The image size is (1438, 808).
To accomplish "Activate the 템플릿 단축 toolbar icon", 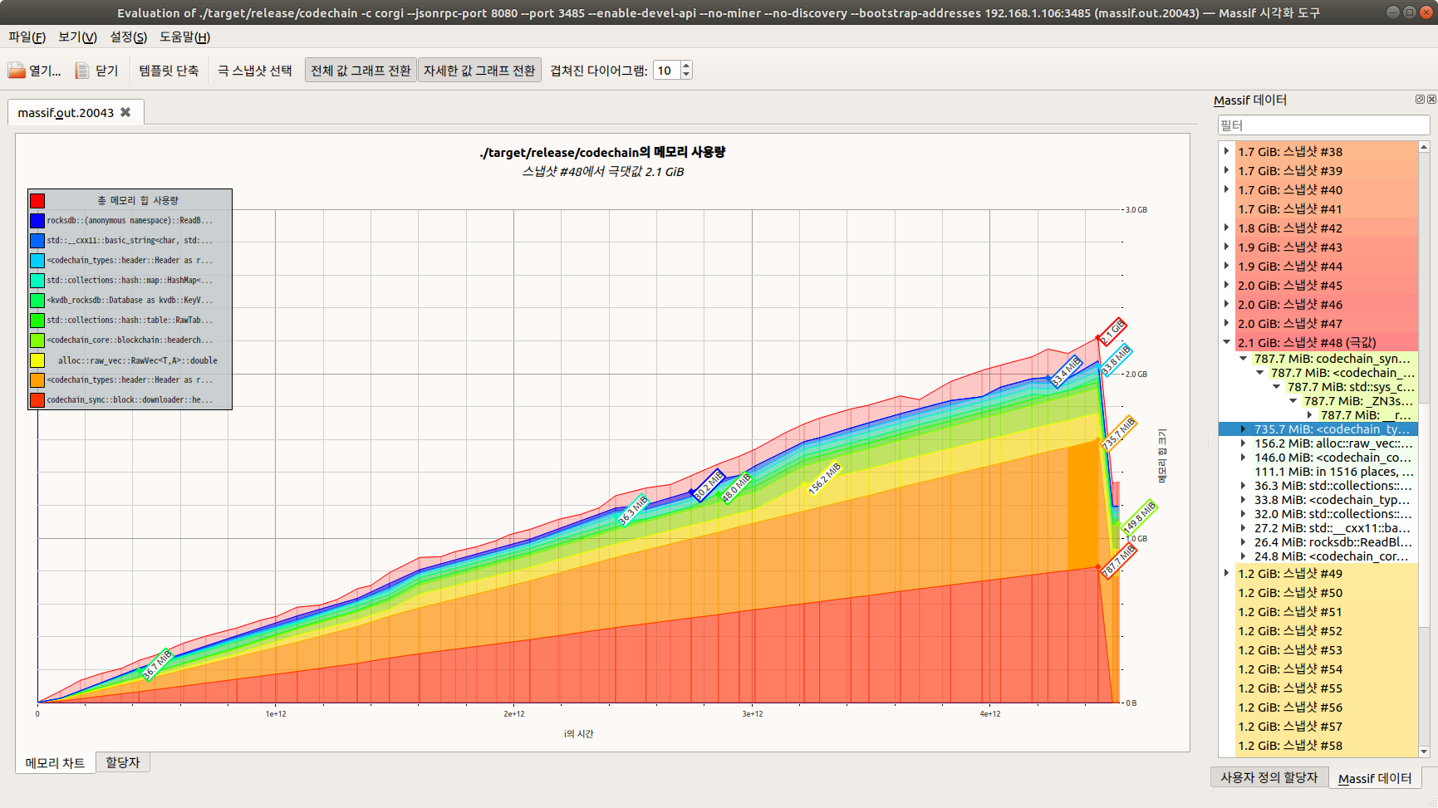I will click(169, 71).
